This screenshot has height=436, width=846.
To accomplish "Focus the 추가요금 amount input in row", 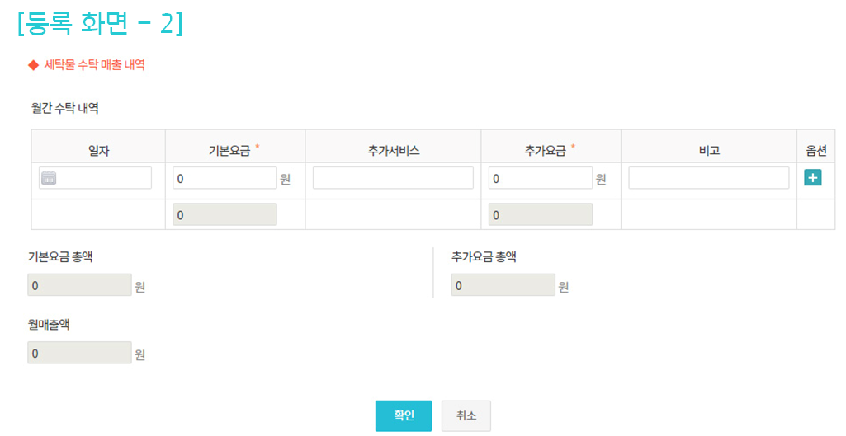I will pyautogui.click(x=541, y=178).
